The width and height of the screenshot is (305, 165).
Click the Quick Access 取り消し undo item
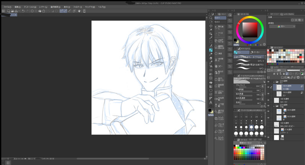tap(220, 27)
